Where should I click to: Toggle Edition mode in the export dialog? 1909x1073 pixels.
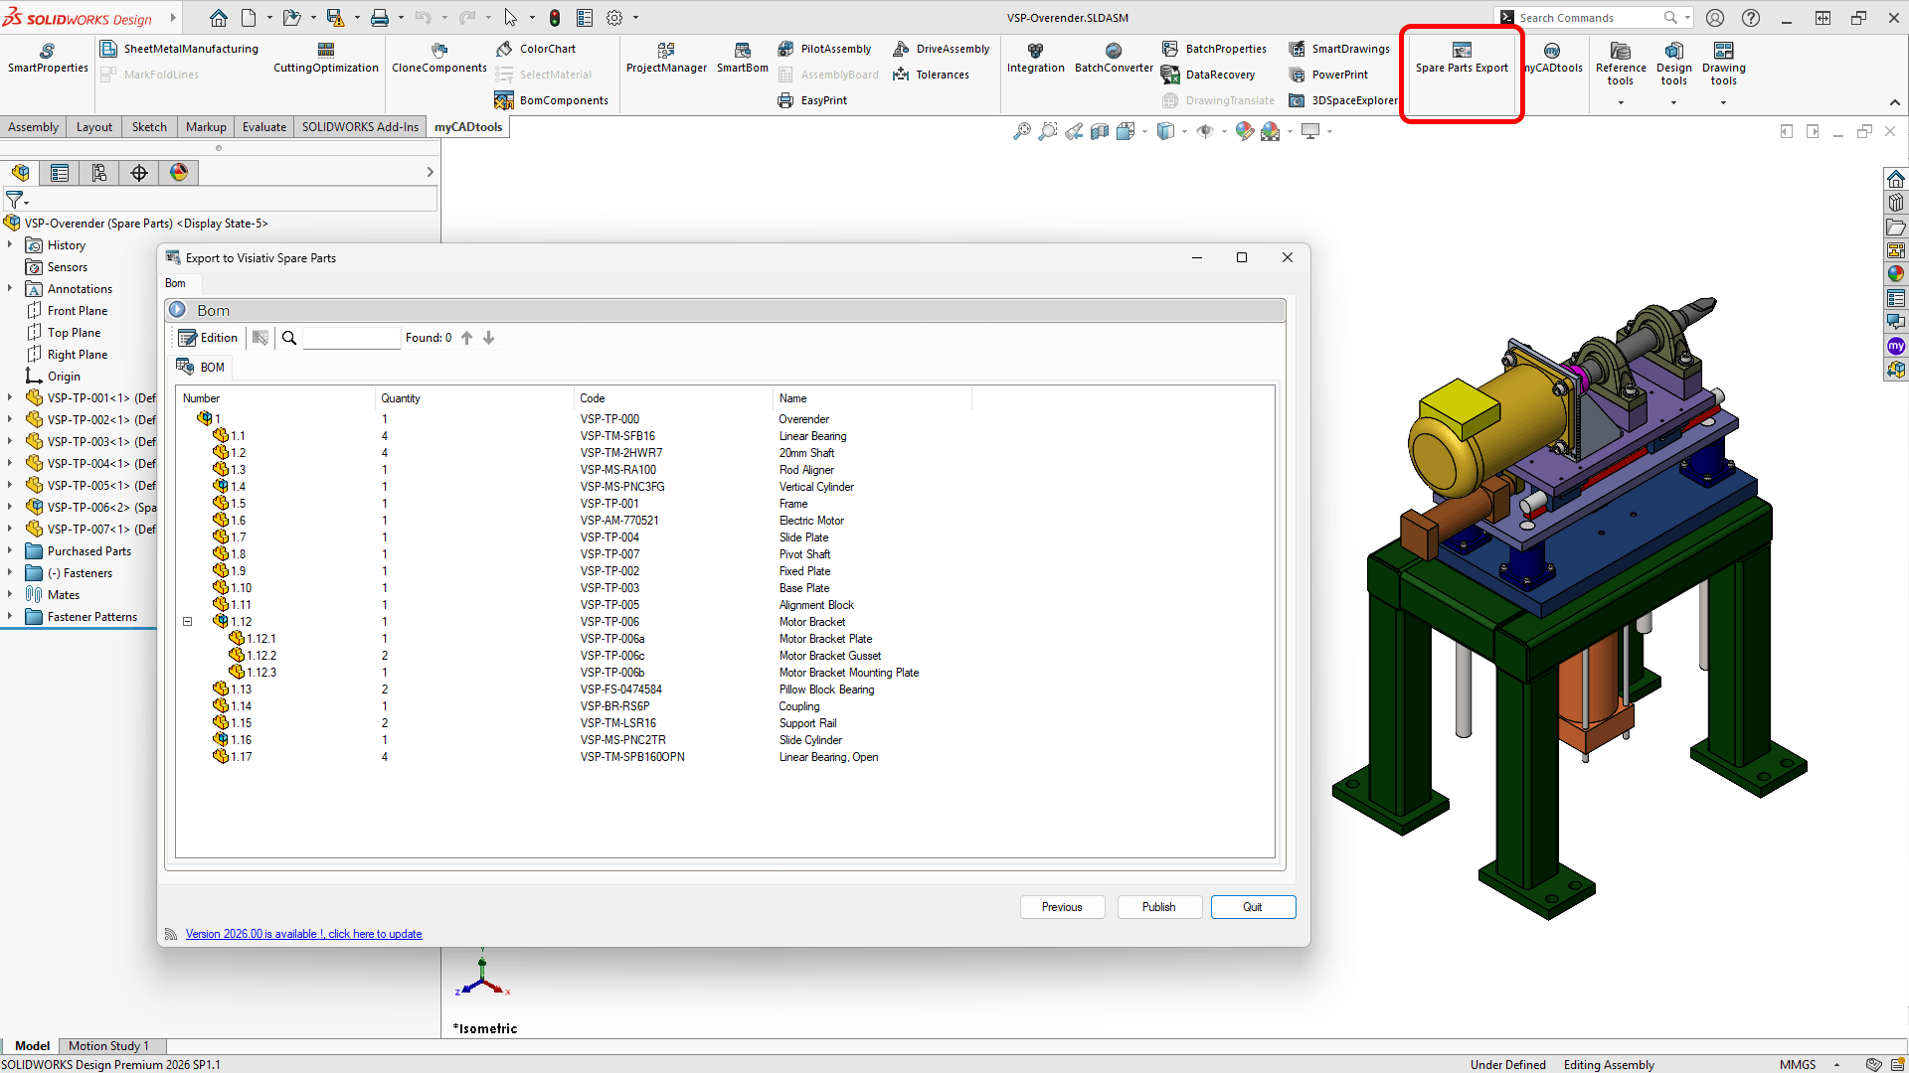point(208,337)
